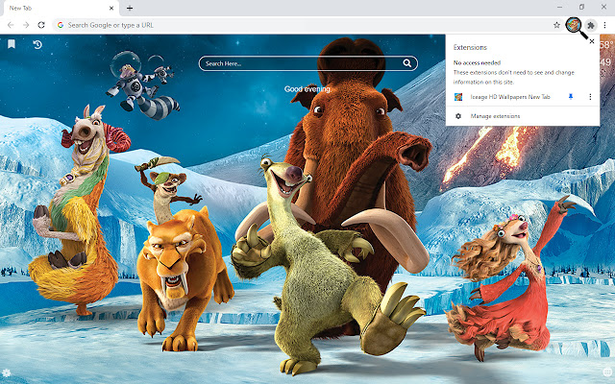Bookmark this tab with the star icon
Viewport: 615px width, 384px height.
[x=556, y=25]
